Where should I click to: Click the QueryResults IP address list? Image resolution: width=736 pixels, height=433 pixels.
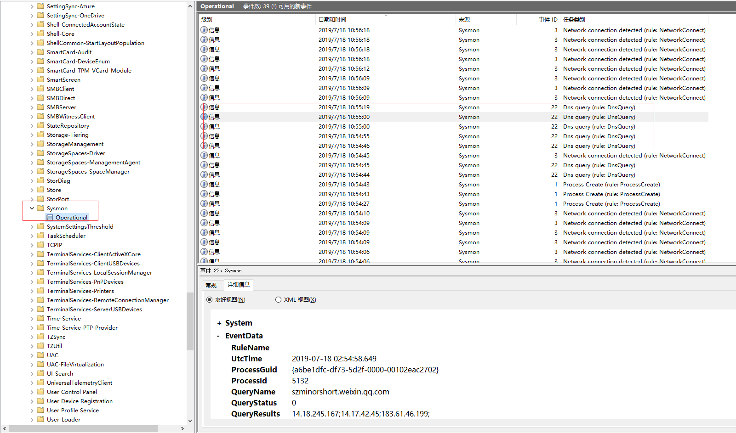(361, 414)
